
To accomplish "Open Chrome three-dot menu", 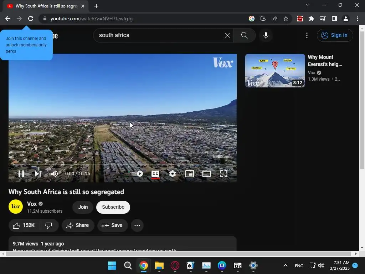I will click(x=357, y=19).
